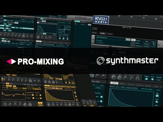Switch to Global LFO tab
This screenshot has height=122, width=163.
pos(140,85)
